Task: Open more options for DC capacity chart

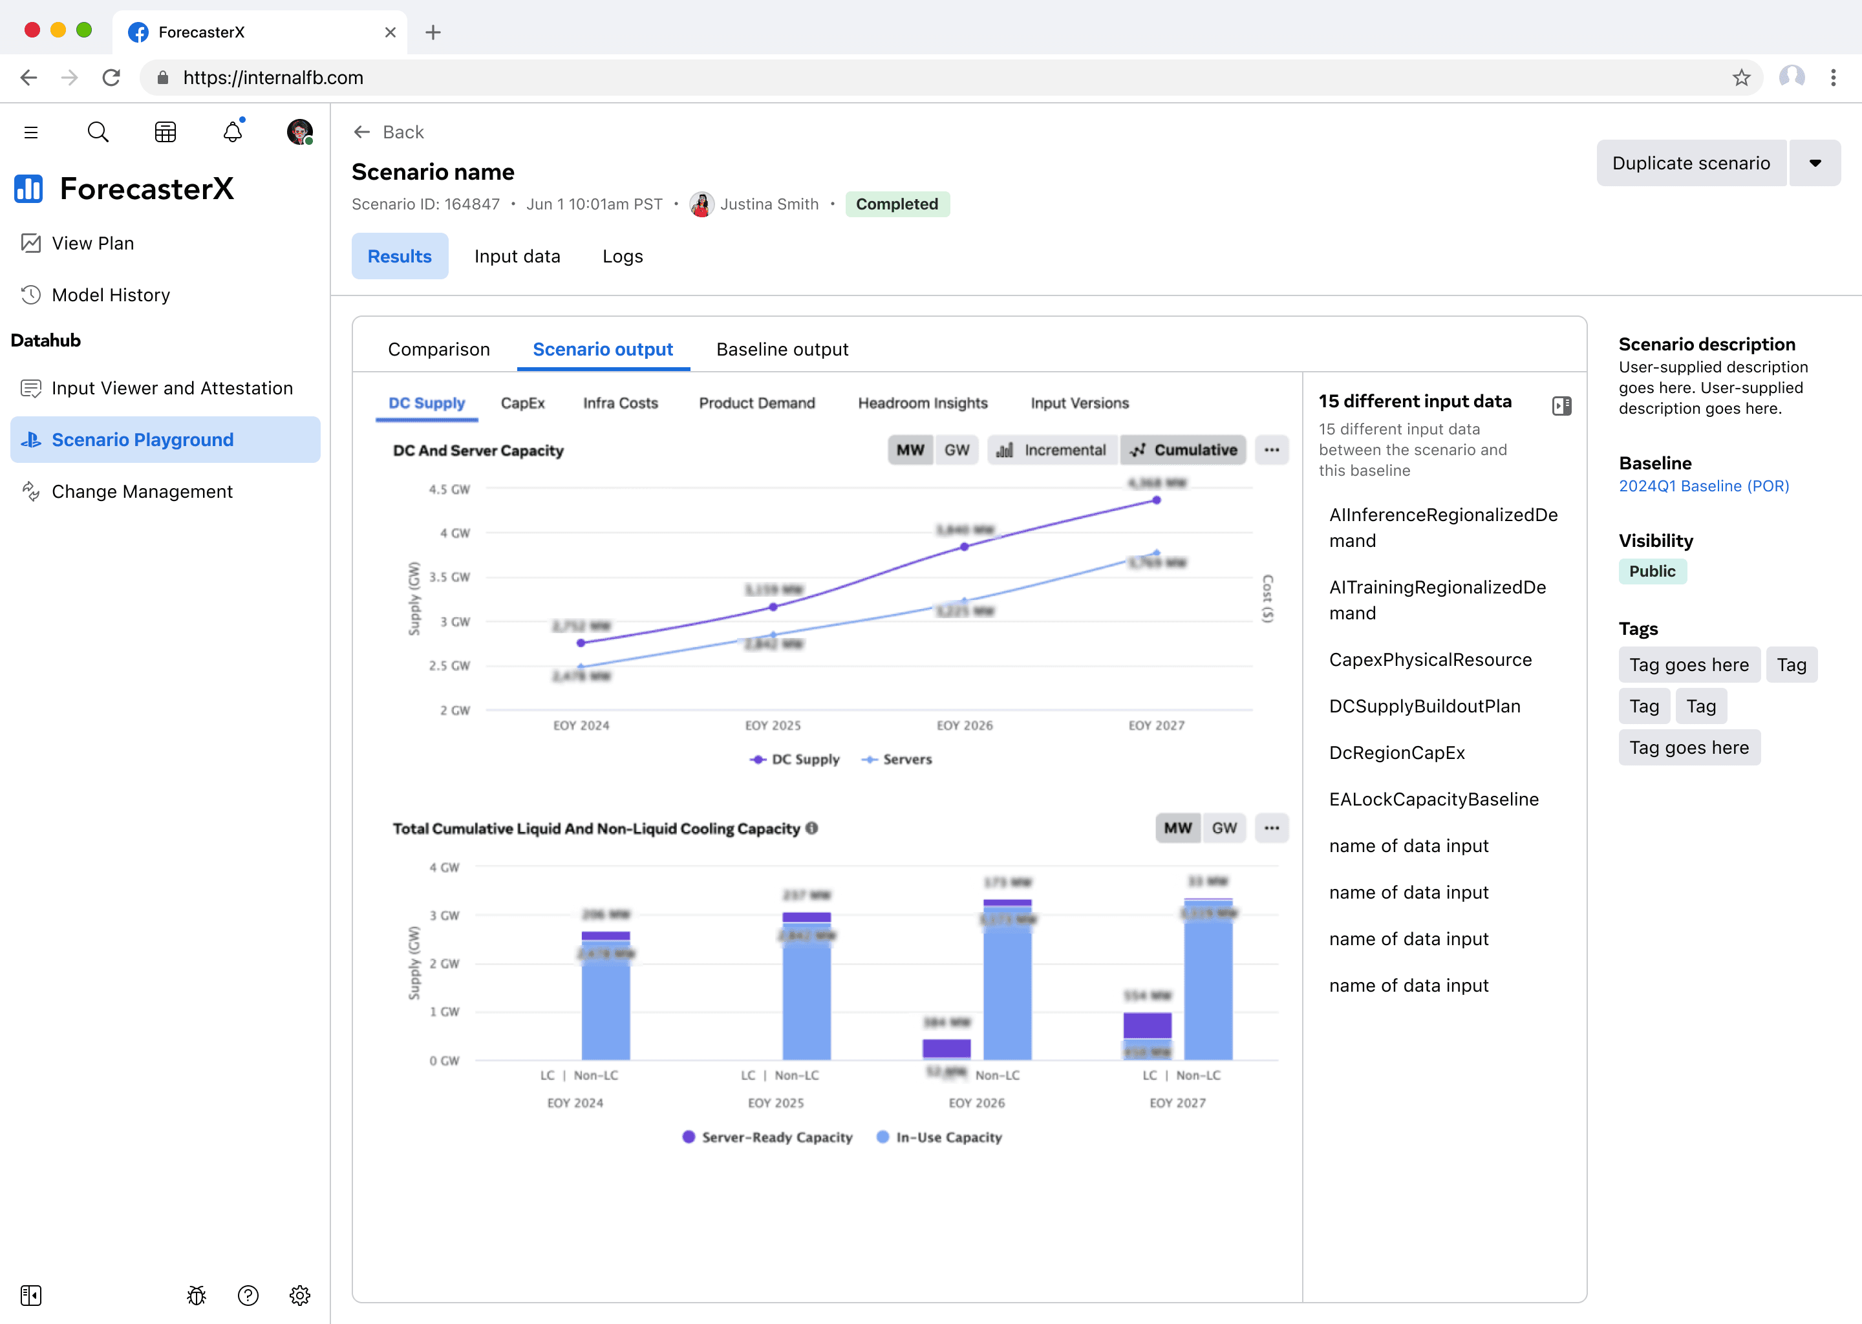Action: pos(1271,450)
